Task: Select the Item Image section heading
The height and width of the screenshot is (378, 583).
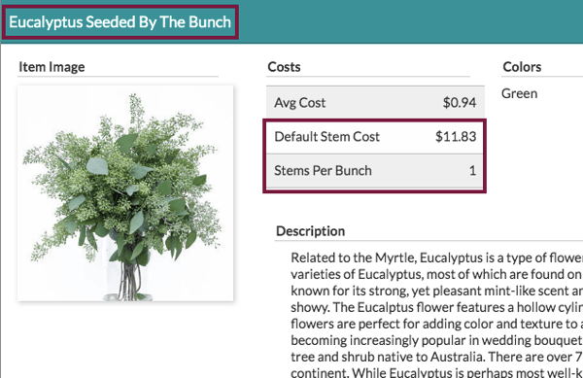Action: tap(51, 67)
